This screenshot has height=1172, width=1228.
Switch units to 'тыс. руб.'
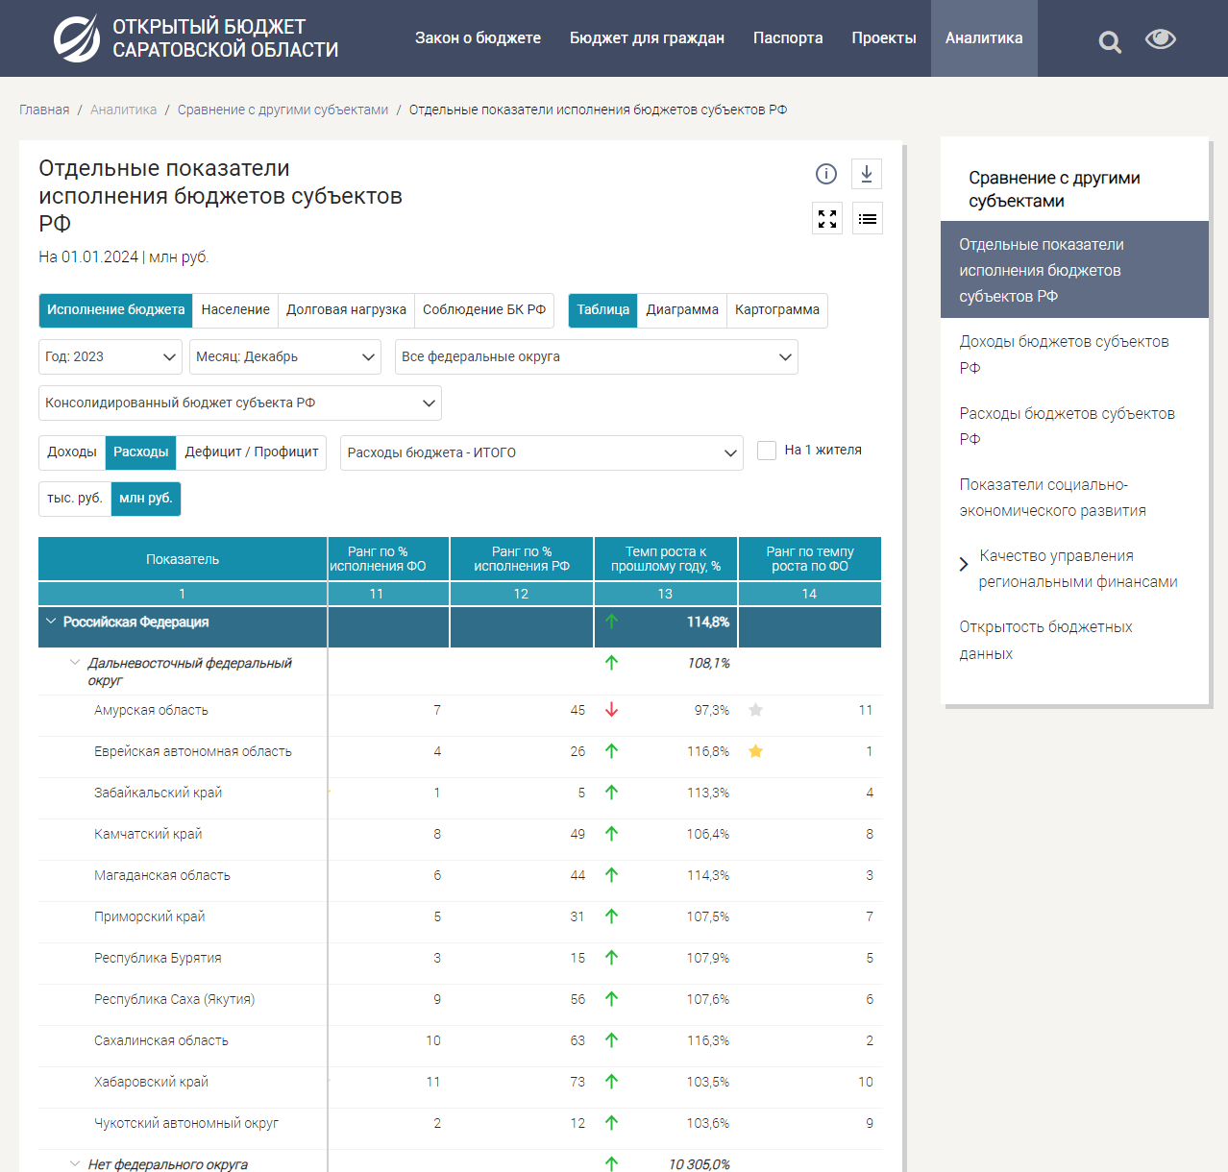[x=75, y=499]
